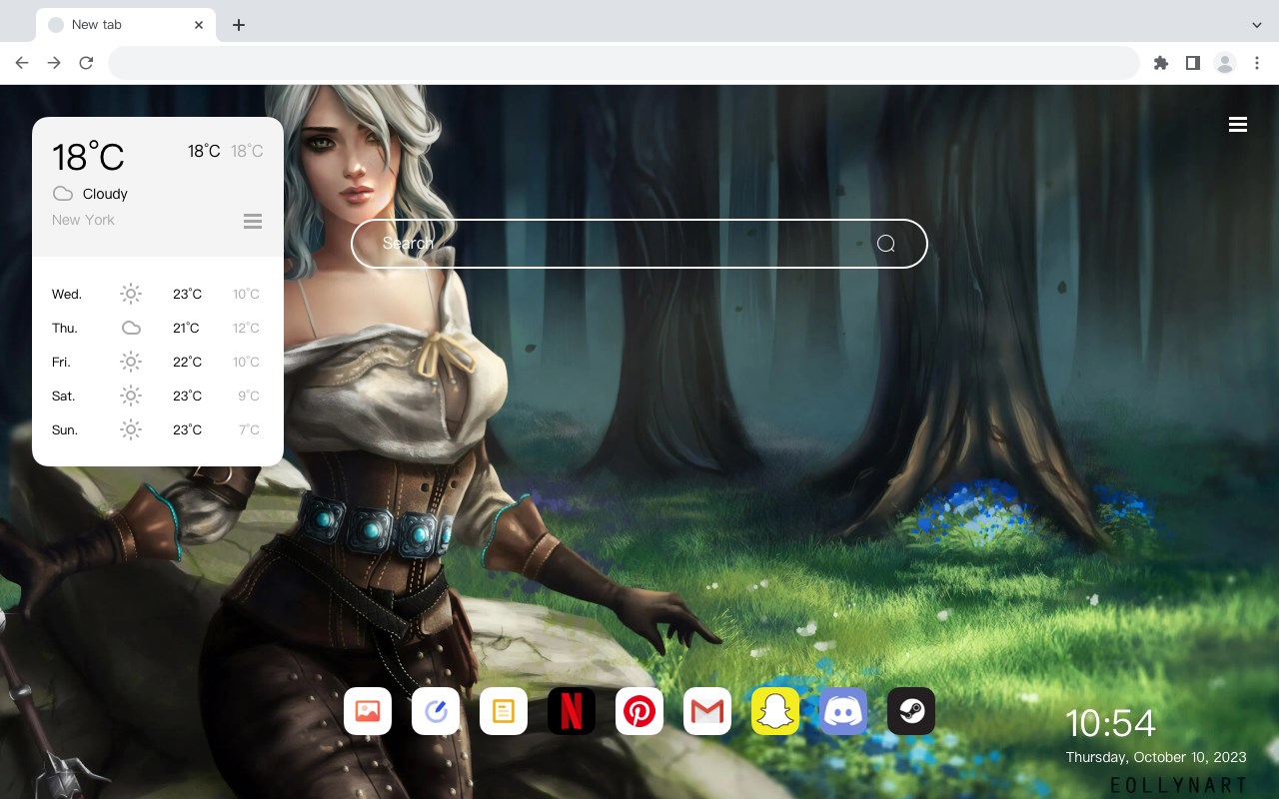1279x799 pixels.
Task: Click the Thu. forecast row label
Action: [x=65, y=329]
